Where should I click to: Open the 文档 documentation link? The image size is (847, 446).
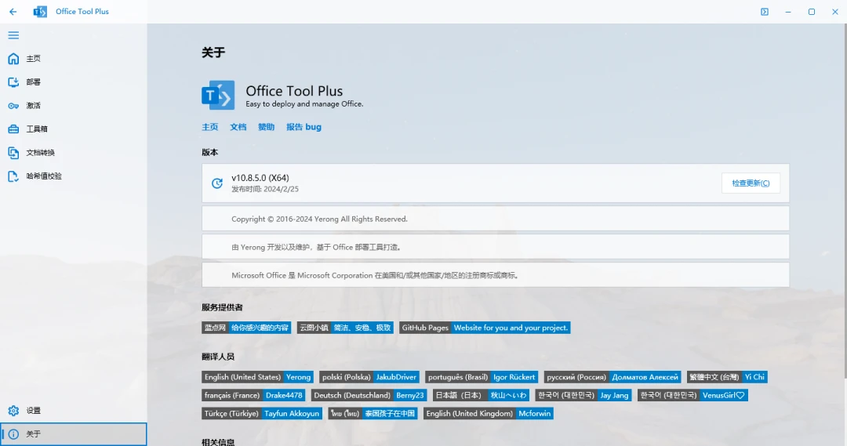tap(238, 127)
